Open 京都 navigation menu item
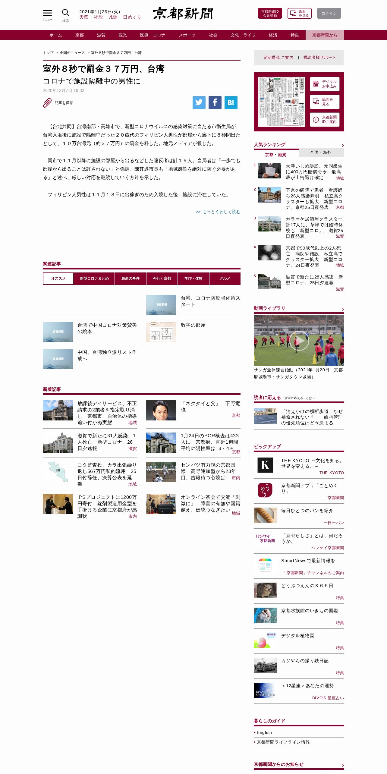 pyautogui.click(x=80, y=35)
